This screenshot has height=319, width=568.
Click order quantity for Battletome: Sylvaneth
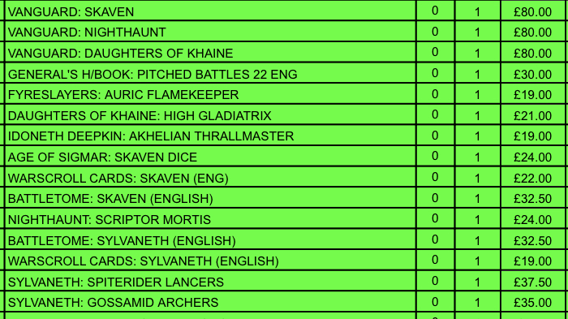(x=435, y=239)
